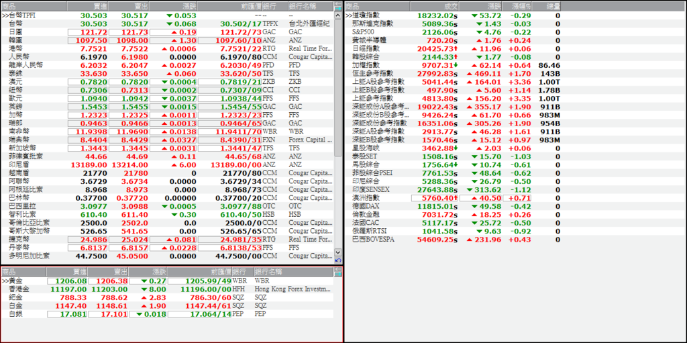Image resolution: width=687 pixels, height=343 pixels.
Task: Select the 白金 row in metals panel
Action: [167, 305]
